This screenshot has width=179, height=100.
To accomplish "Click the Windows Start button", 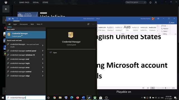I will point(3,97).
